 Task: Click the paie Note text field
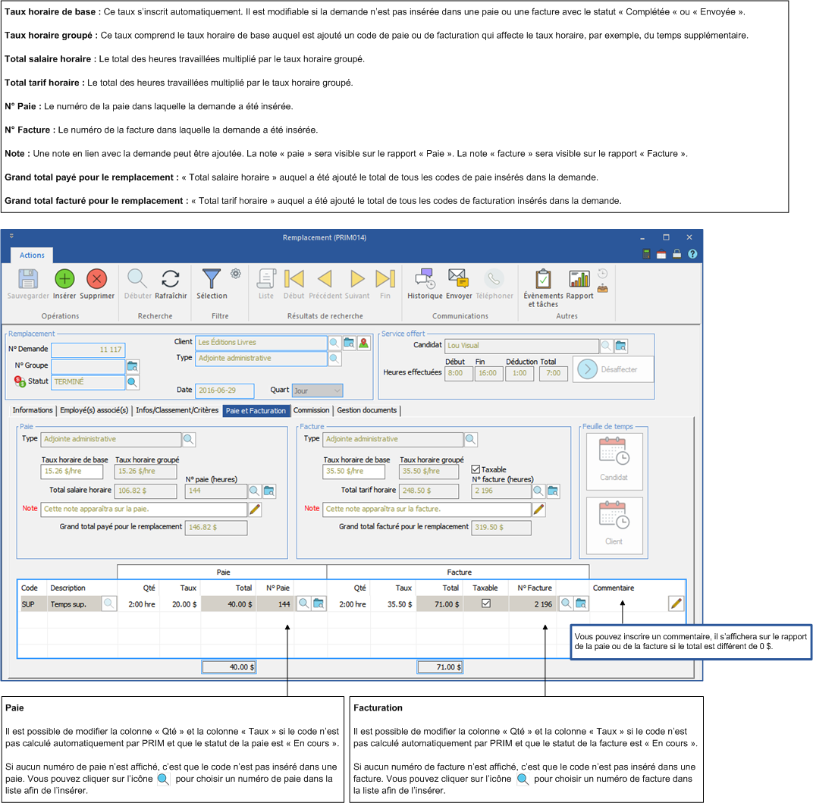click(145, 510)
